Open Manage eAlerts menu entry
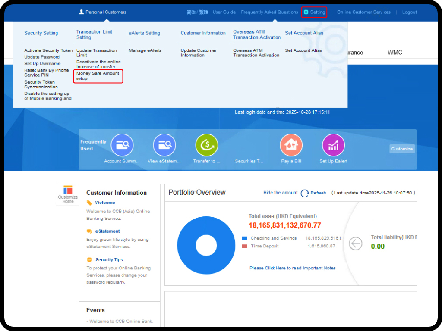 point(145,50)
